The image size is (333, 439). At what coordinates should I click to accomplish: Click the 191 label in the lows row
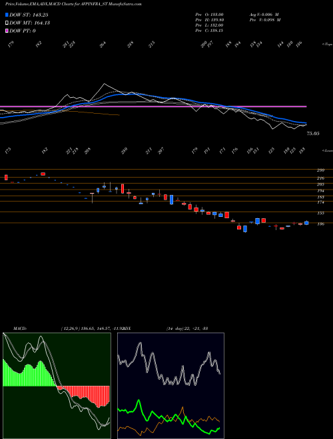point(206,151)
